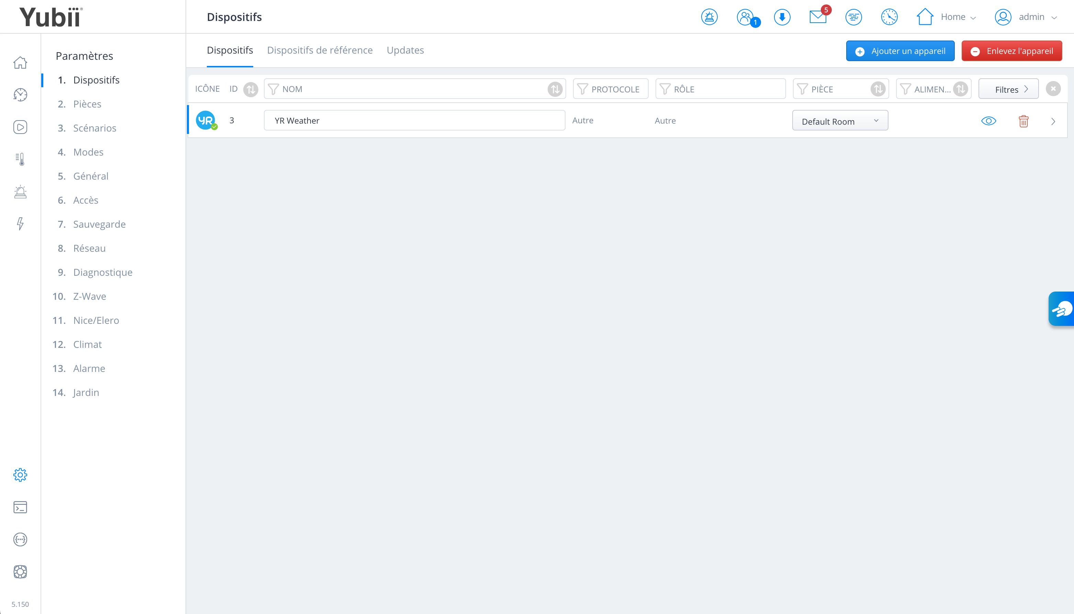Image resolution: width=1074 pixels, height=614 pixels.
Task: Open the scenes play sidebar icon
Action: click(x=20, y=127)
